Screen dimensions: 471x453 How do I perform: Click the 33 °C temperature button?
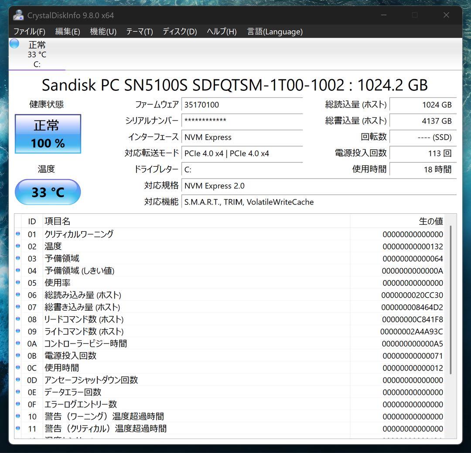[x=48, y=192]
